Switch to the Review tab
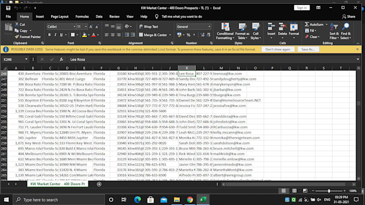The height and width of the screenshot is (205, 365). pyautogui.click(x=114, y=17)
